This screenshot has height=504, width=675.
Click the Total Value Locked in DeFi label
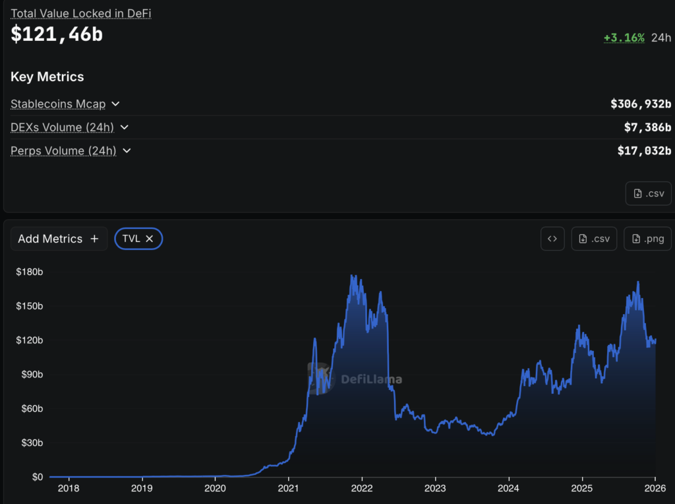pos(81,13)
